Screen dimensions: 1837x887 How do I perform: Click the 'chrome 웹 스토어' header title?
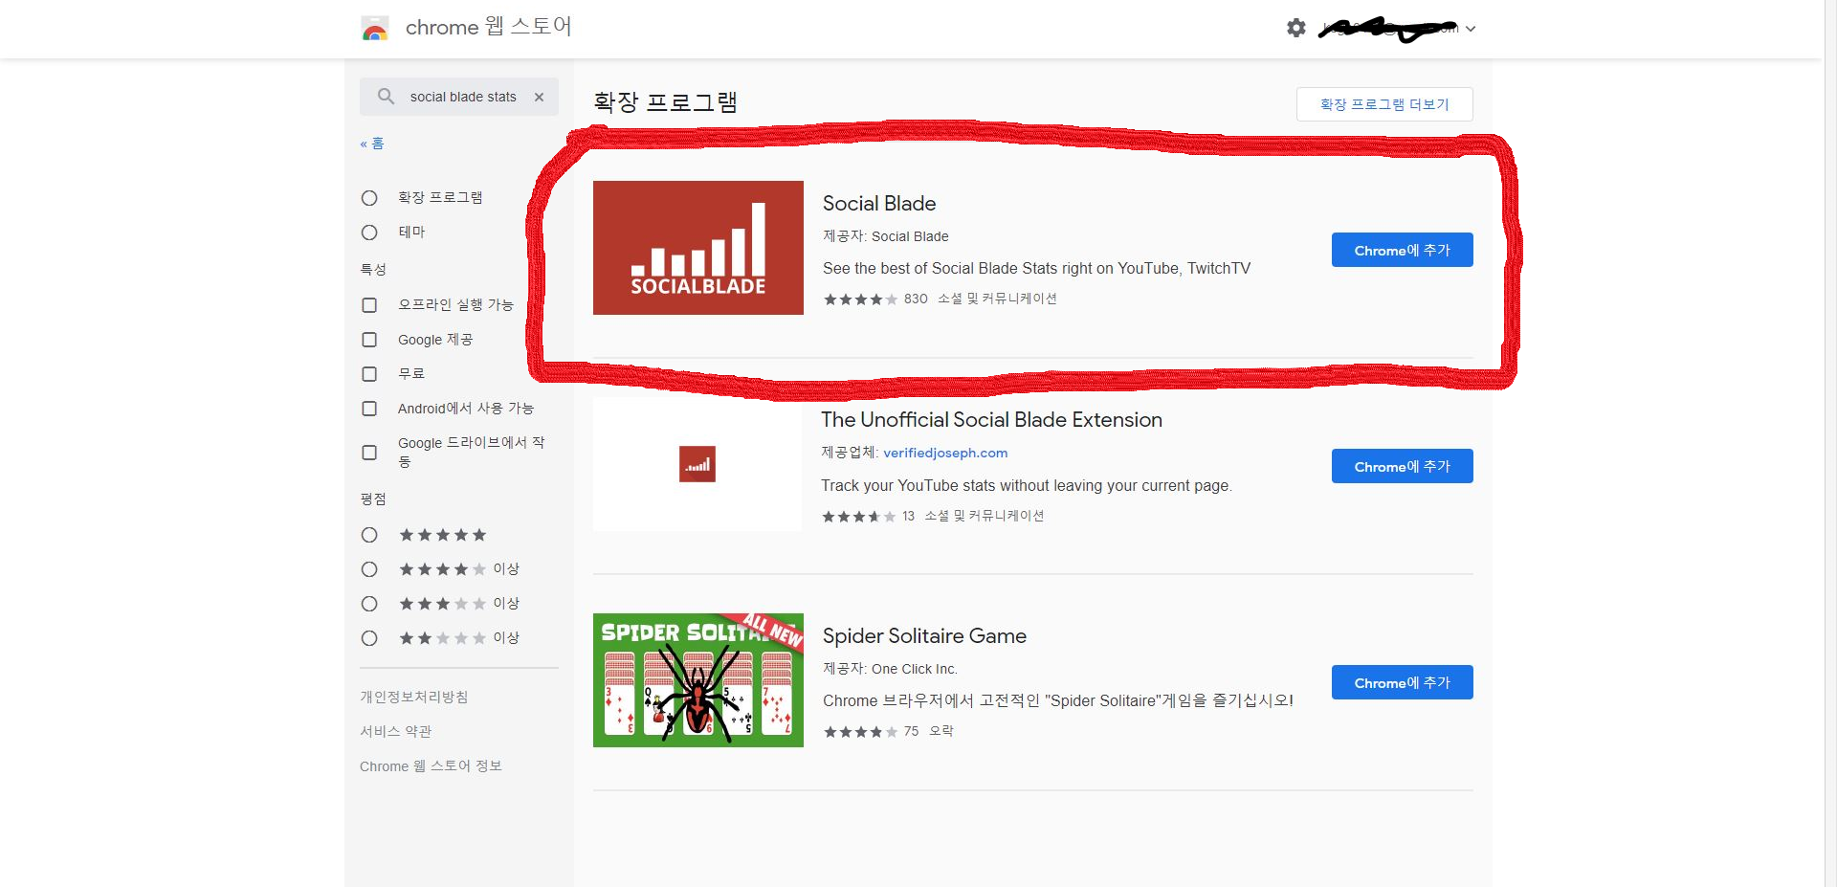click(x=488, y=27)
